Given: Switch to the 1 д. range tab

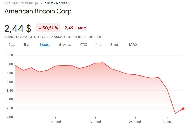Looking at the screenshot, I should 12,45.
